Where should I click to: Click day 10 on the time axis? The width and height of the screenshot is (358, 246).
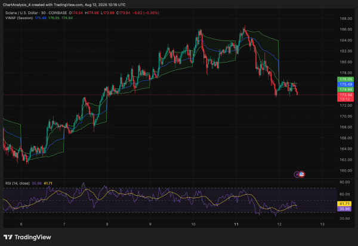coord(193,225)
